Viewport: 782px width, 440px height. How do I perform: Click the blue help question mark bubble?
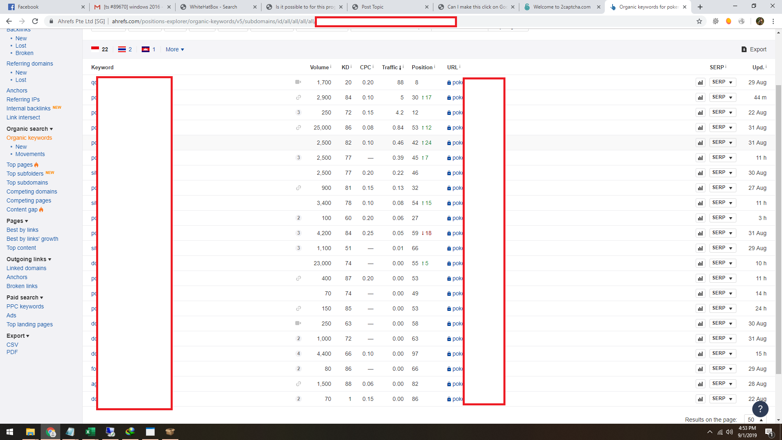coord(760,409)
